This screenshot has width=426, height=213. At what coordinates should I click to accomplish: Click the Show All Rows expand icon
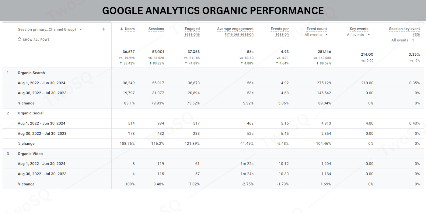coord(19,40)
